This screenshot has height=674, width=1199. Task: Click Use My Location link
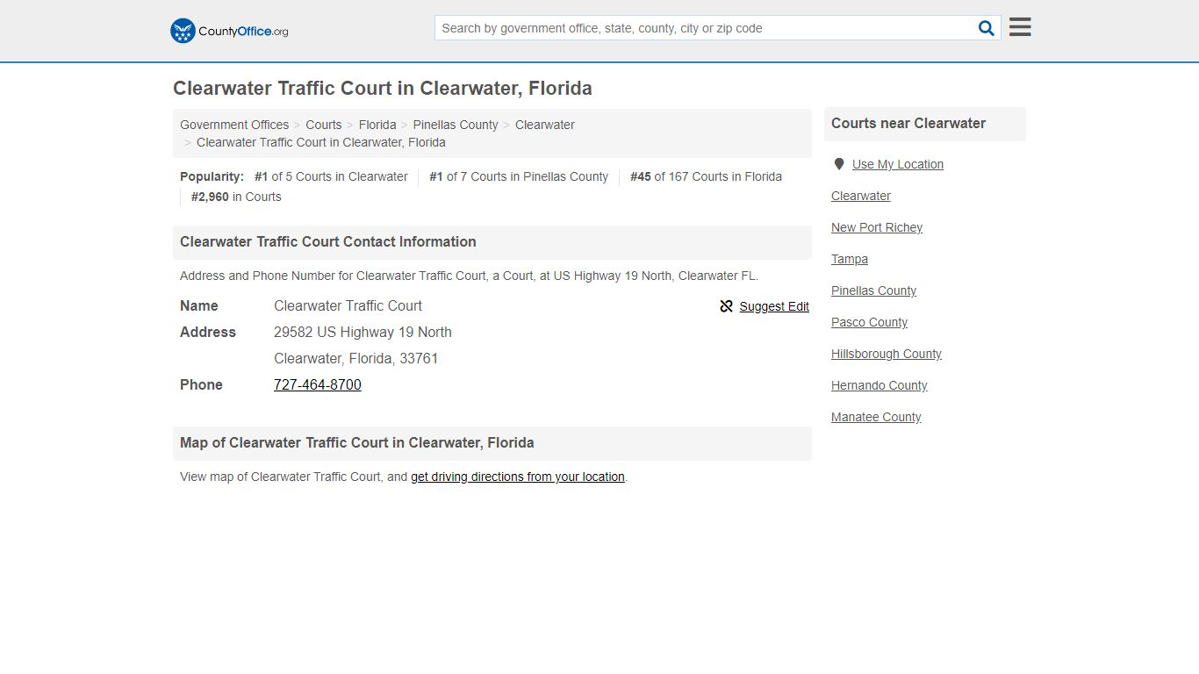click(x=898, y=164)
